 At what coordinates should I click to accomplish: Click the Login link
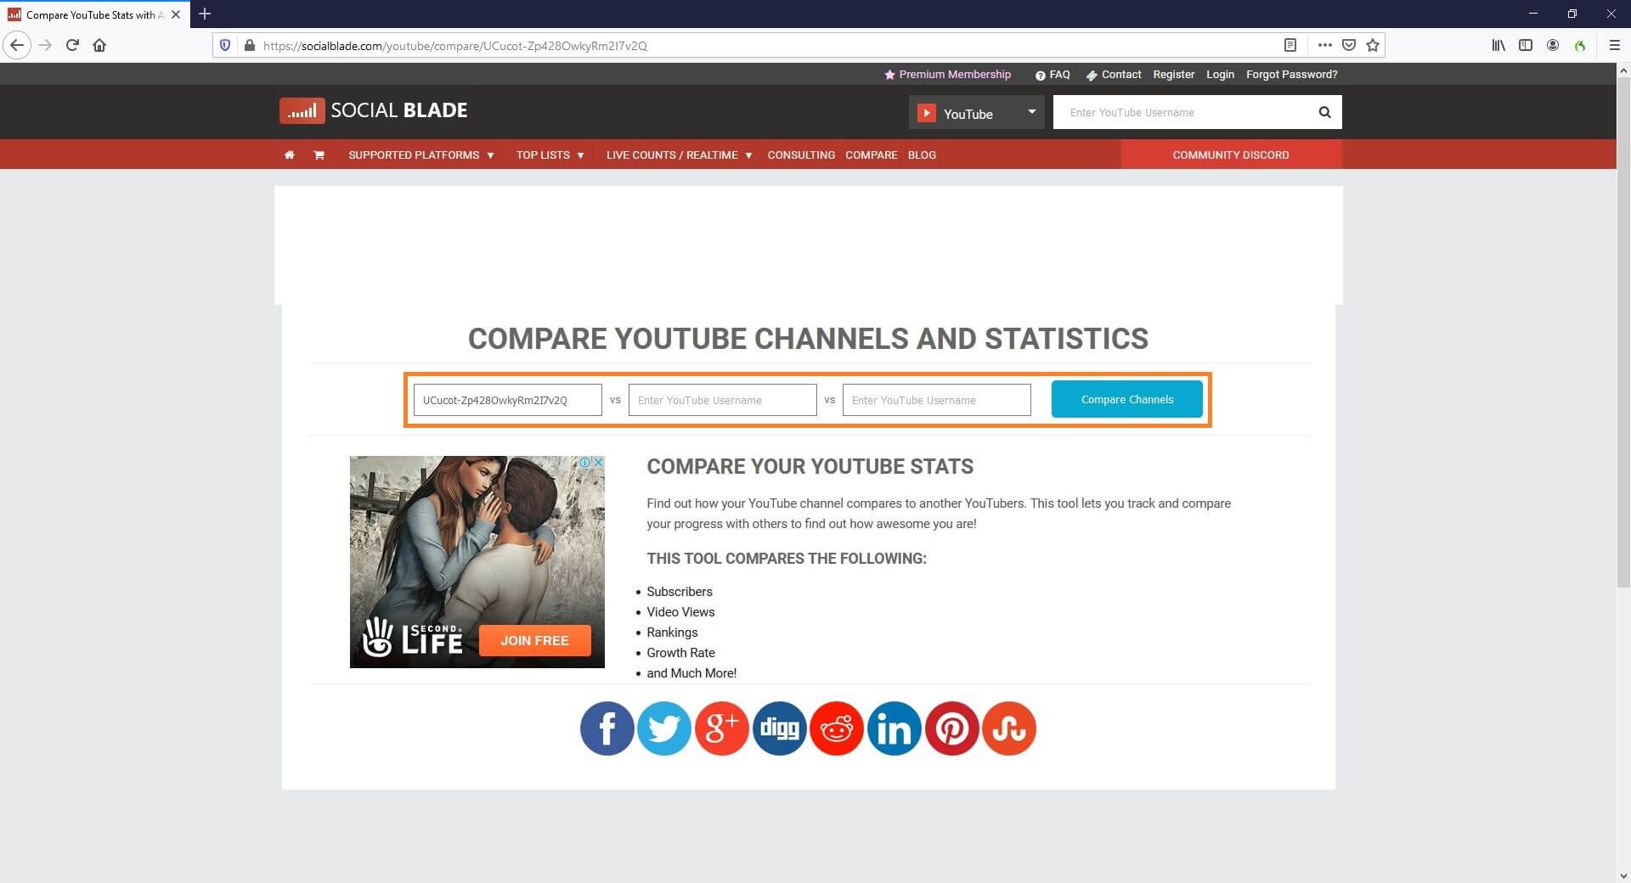pyautogui.click(x=1220, y=75)
